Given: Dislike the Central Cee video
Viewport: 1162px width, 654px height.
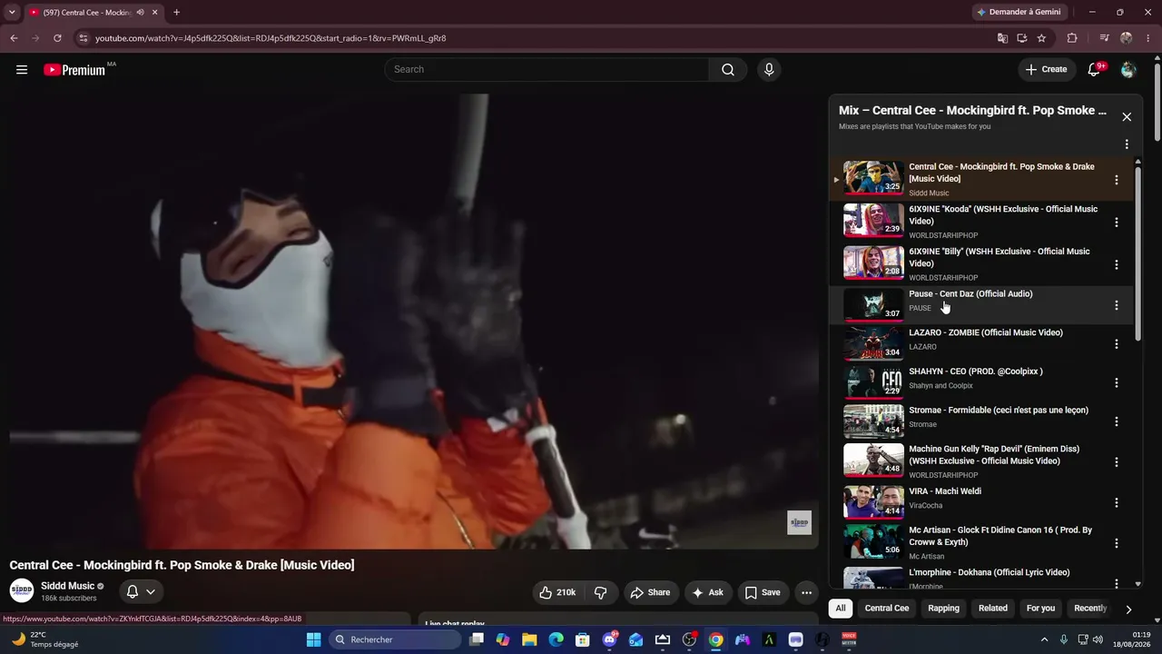Looking at the screenshot, I should pos(601,592).
